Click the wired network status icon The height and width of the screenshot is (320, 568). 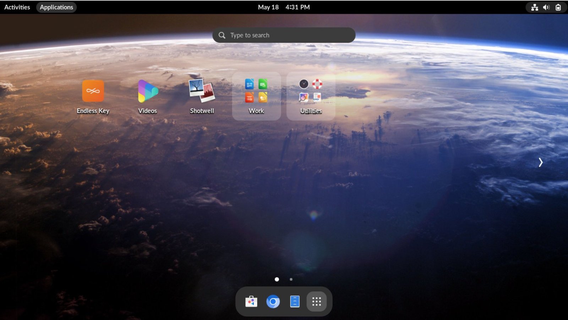click(535, 7)
